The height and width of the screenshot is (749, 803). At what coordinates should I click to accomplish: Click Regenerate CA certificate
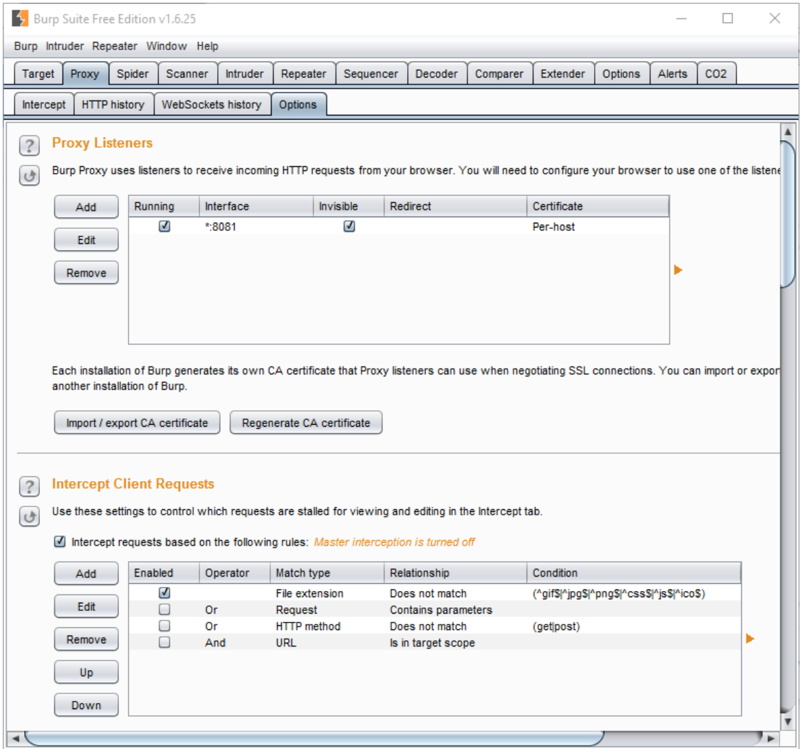click(306, 423)
